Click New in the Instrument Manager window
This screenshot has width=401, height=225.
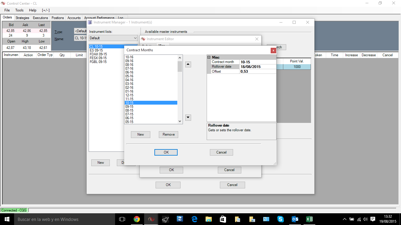tap(101, 163)
